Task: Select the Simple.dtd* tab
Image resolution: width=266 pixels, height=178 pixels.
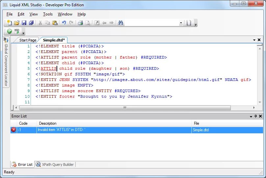Action: pyautogui.click(x=54, y=40)
